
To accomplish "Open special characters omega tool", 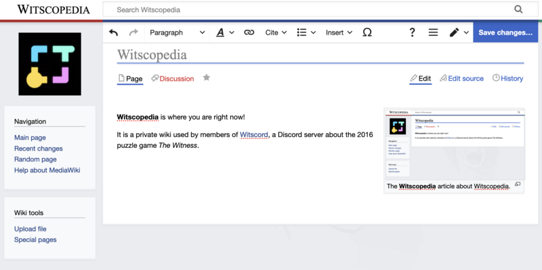I will click(367, 33).
